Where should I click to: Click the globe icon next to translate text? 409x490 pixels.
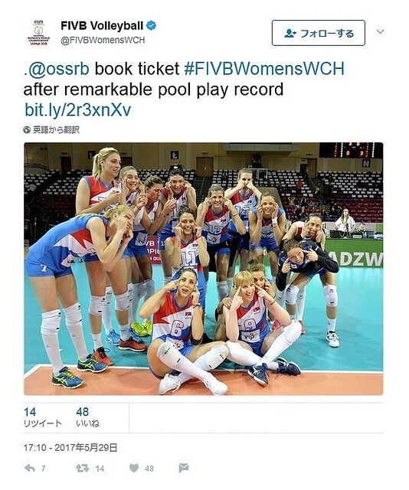[x=27, y=129]
